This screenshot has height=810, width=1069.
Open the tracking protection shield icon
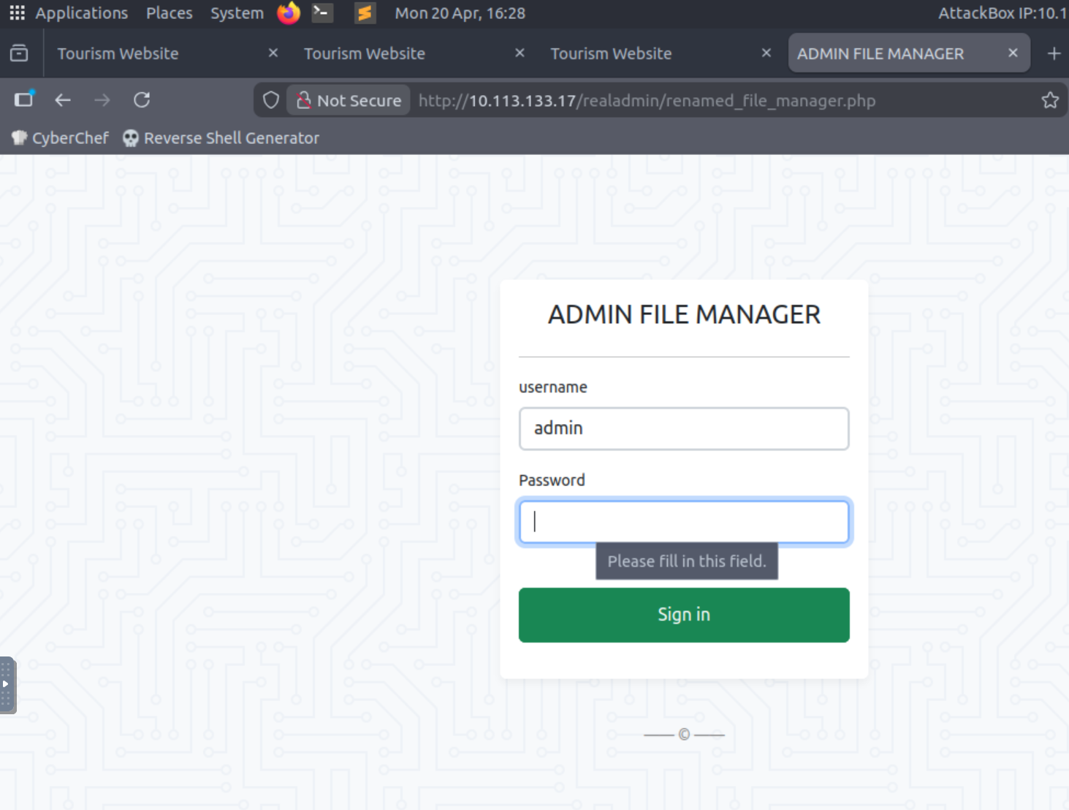[271, 100]
